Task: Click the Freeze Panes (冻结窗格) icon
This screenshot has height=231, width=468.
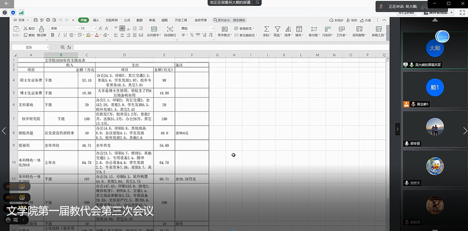Action: tap(360, 29)
